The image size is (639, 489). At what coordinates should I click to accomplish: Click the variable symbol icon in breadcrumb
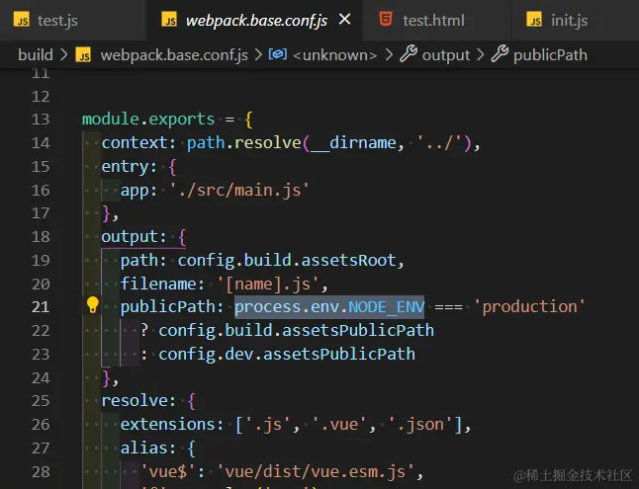coord(278,54)
